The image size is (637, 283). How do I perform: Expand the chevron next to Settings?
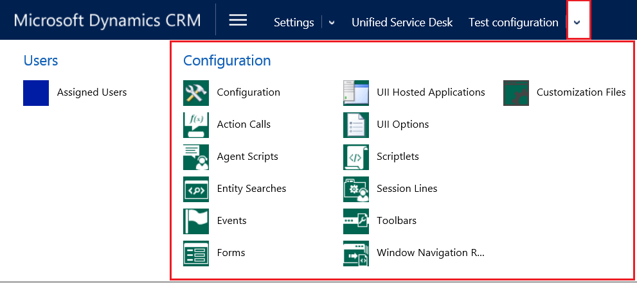332,22
